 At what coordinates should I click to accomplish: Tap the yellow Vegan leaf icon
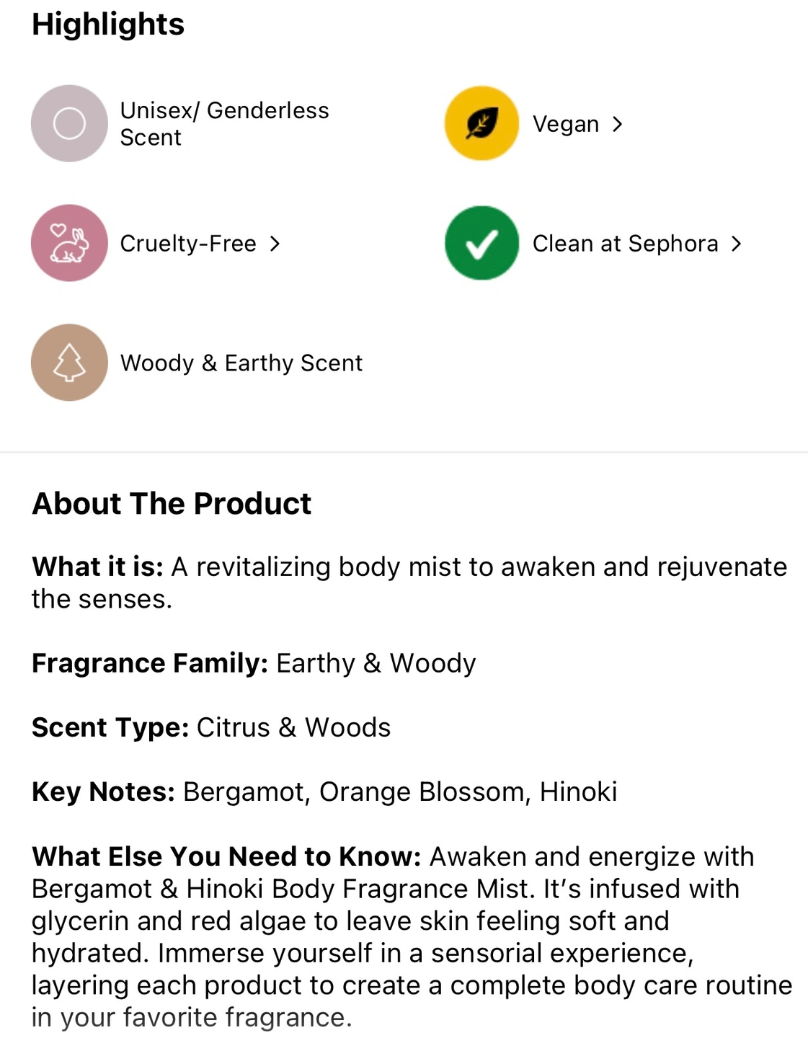pyautogui.click(x=481, y=123)
